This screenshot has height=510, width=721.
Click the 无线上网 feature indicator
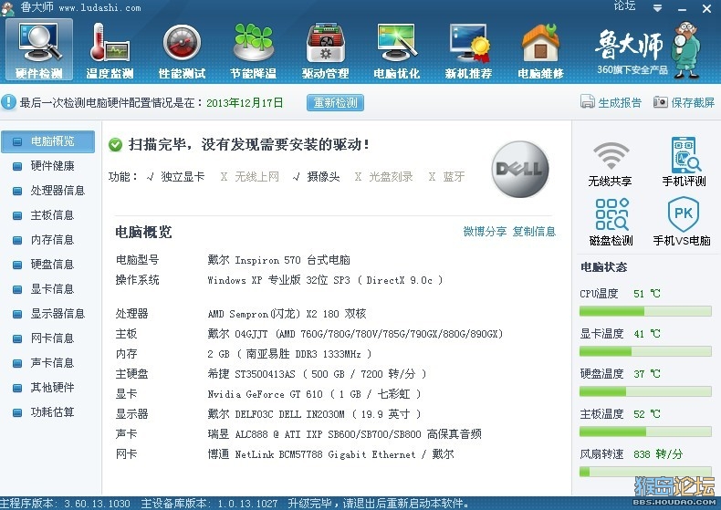[x=250, y=177]
